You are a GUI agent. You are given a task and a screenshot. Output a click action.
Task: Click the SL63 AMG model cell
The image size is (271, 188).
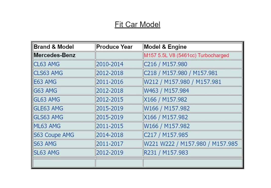[x=64, y=153]
